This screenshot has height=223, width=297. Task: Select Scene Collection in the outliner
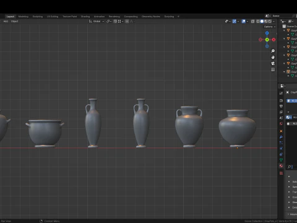290,26
